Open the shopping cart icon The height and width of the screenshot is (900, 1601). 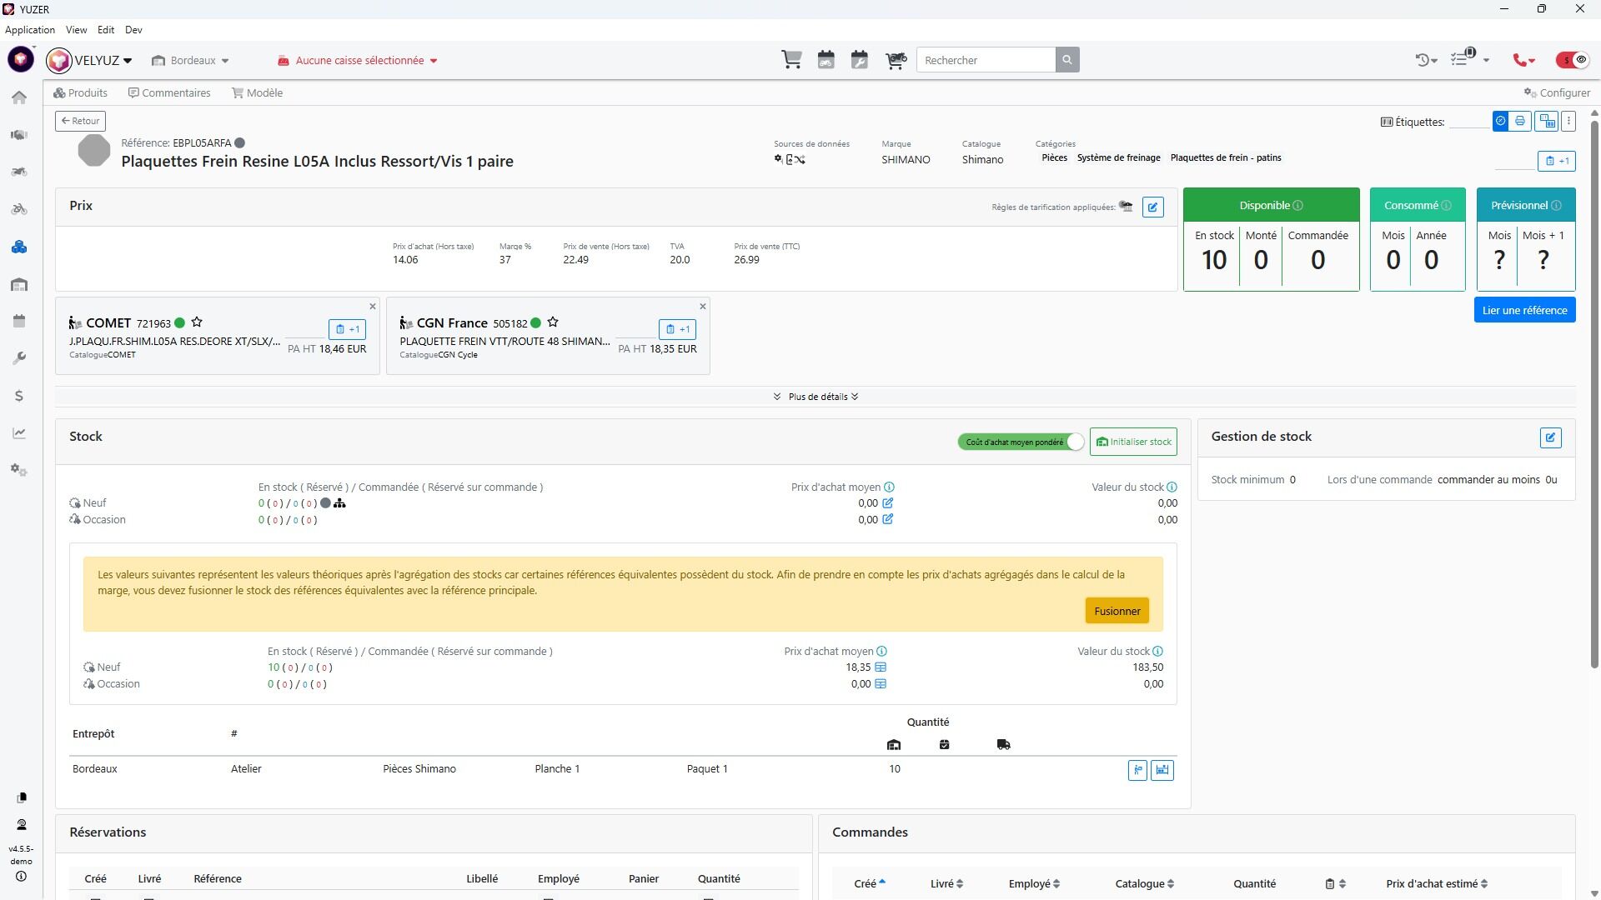pos(791,60)
